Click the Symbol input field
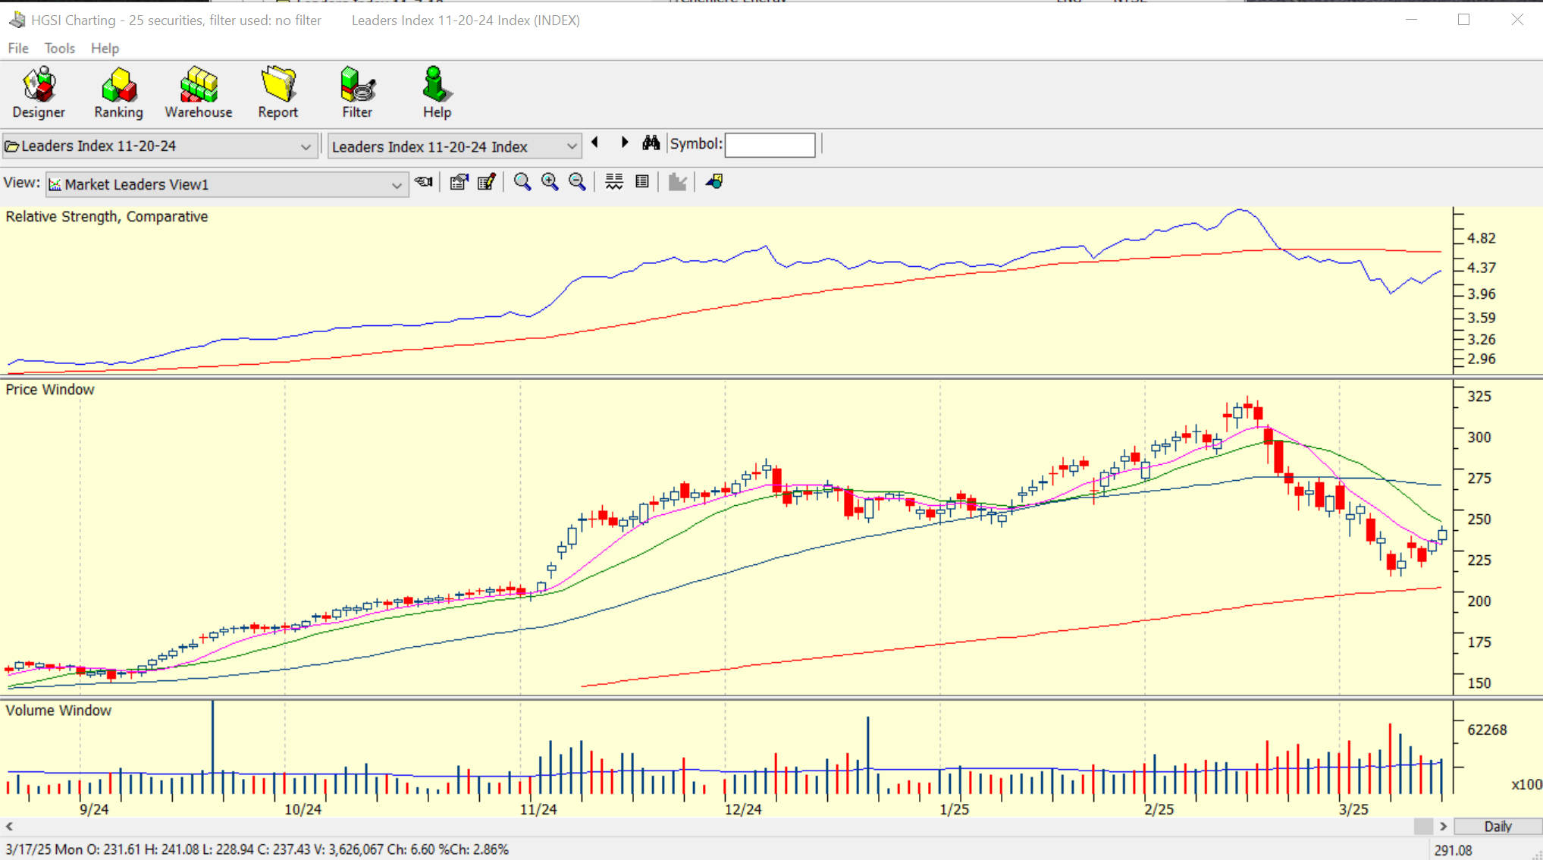The height and width of the screenshot is (860, 1543). pos(770,145)
